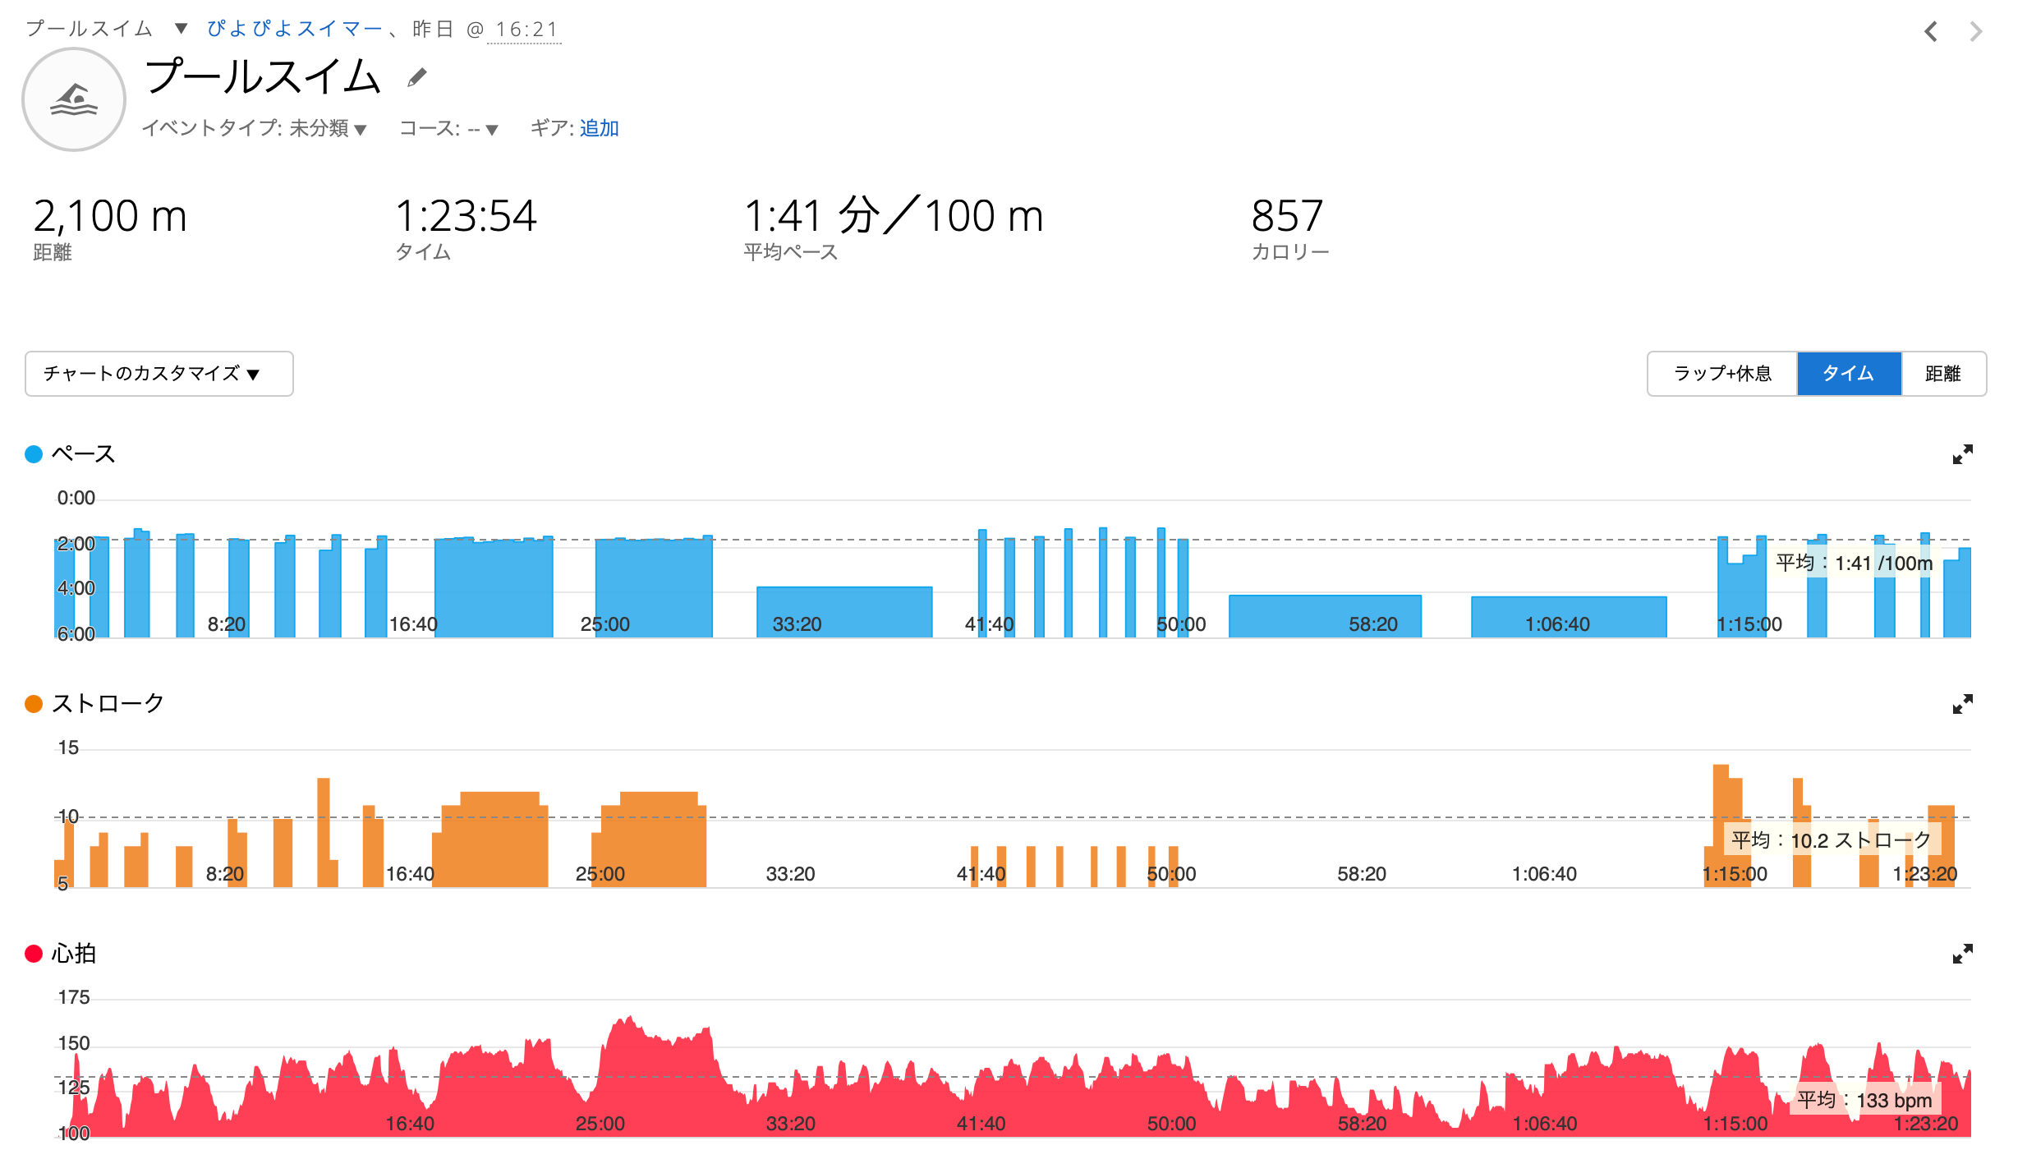Screen dimensions: 2027x1173
Task: Switch the chart axis to タイム
Action: pyautogui.click(x=1848, y=374)
